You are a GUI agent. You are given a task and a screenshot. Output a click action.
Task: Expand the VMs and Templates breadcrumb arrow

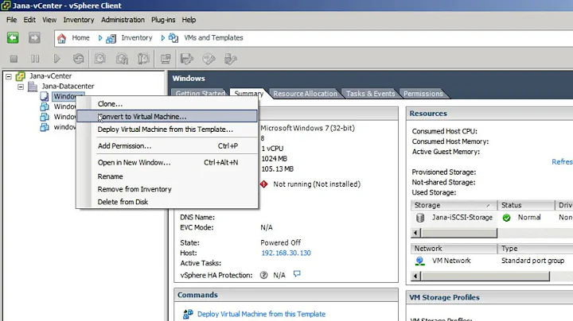(x=163, y=38)
